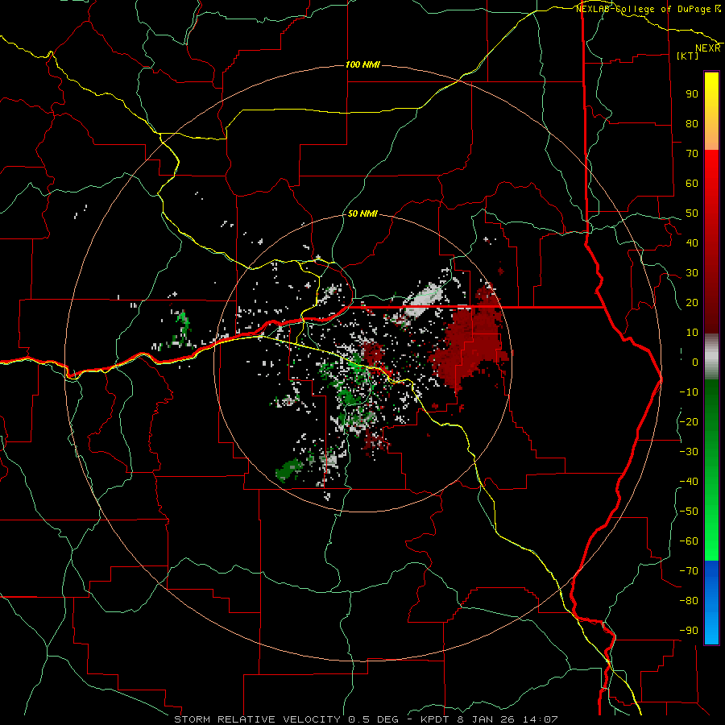This screenshot has height=725, width=725.
Task: Choose the 30 label on the velocity scale
Action: coord(692,273)
